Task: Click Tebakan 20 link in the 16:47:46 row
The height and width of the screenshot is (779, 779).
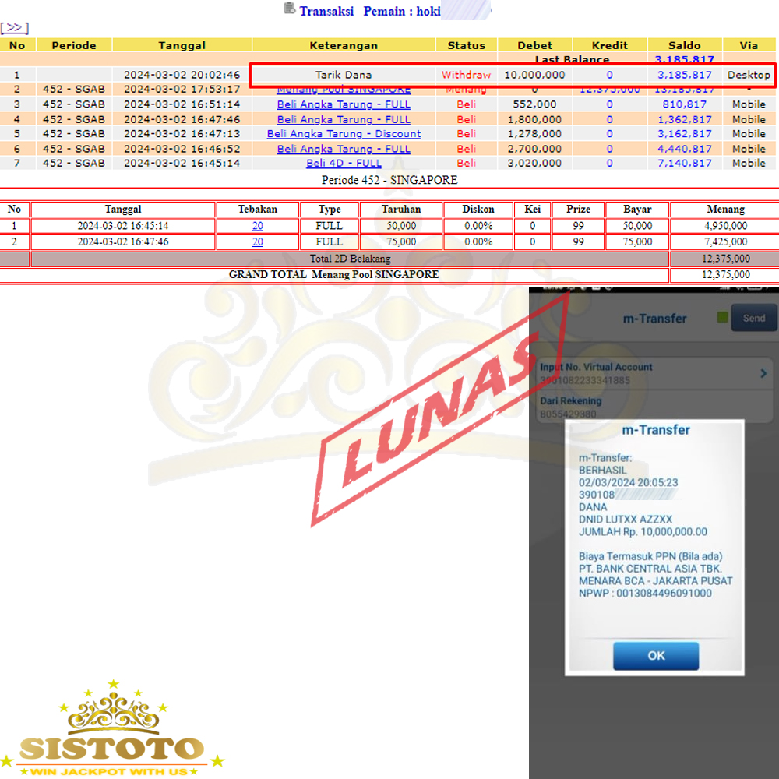Action: click(x=257, y=242)
